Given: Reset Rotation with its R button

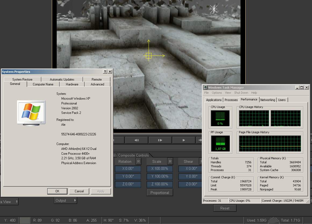Looking at the screenshot, I should tap(138, 161).
